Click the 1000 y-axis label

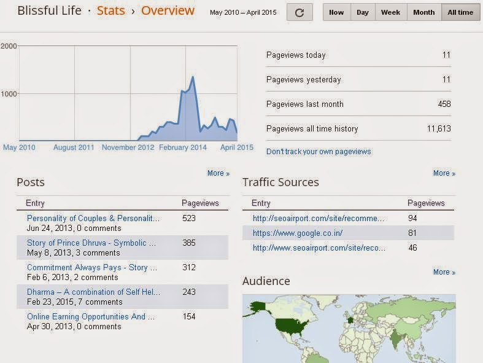(9, 94)
